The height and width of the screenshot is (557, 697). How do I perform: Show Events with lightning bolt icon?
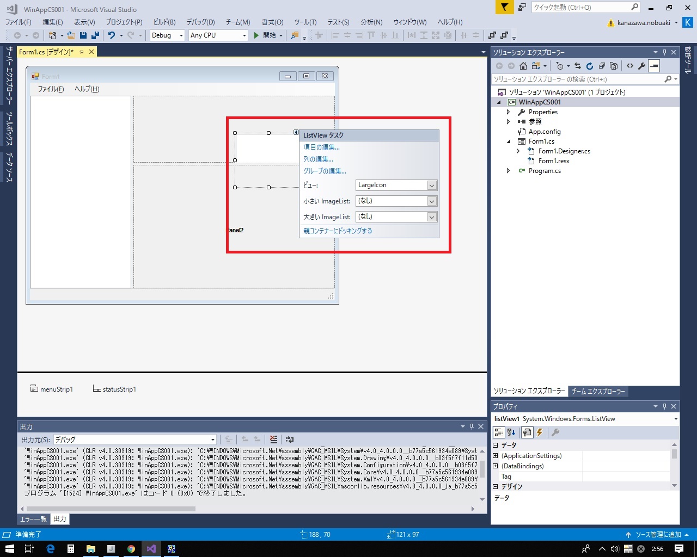540,432
